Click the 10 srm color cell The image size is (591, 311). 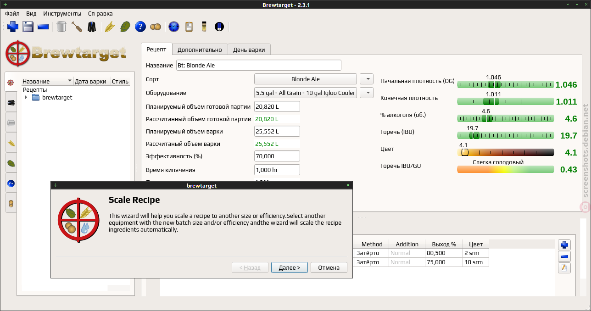pos(476,262)
